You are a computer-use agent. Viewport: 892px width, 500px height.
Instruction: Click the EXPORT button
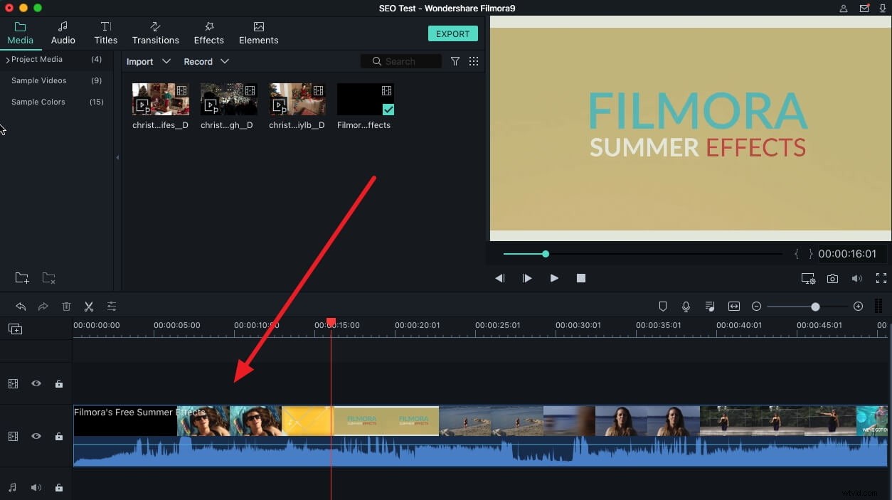(452, 33)
